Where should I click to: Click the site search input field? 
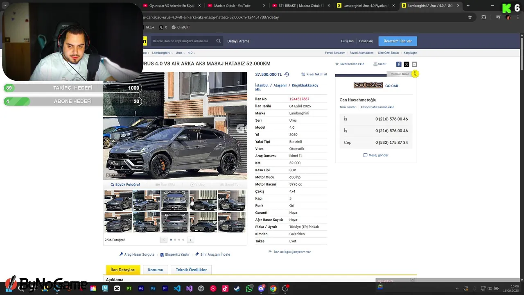click(182, 41)
